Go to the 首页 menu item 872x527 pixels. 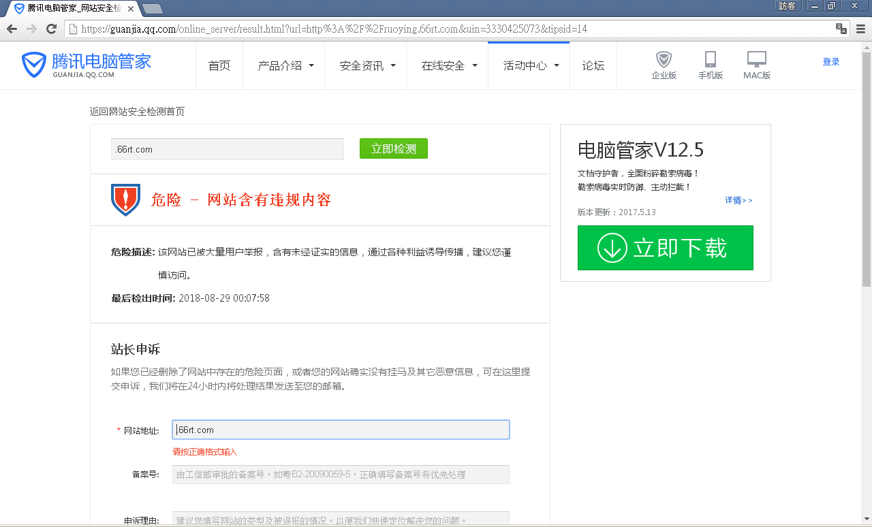(x=219, y=65)
